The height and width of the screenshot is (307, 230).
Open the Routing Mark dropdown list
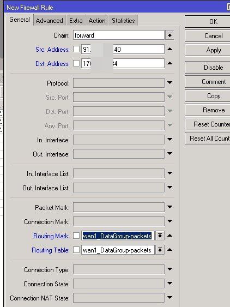[x=160, y=236]
